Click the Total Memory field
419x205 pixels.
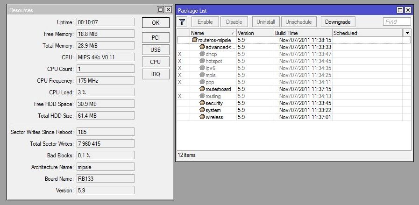(106, 46)
